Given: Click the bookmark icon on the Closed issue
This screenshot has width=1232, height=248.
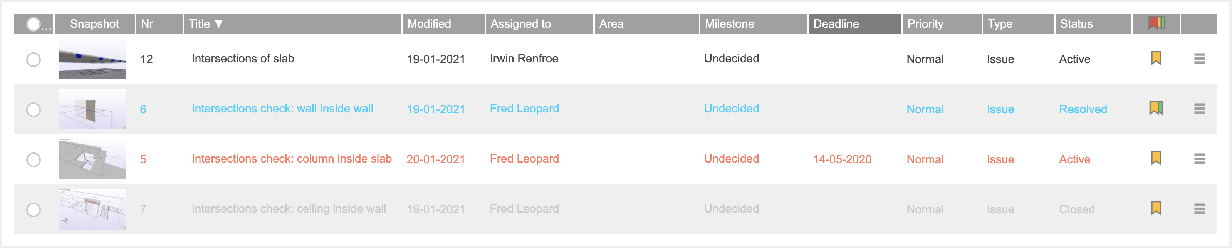Looking at the screenshot, I should coord(1155,208).
